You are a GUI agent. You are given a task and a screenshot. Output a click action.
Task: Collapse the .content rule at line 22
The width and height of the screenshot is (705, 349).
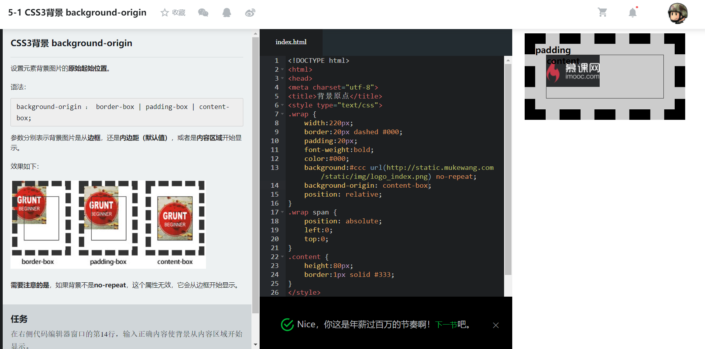pyautogui.click(x=281, y=257)
